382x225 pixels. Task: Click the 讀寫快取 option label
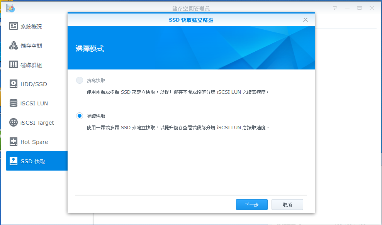click(x=96, y=81)
